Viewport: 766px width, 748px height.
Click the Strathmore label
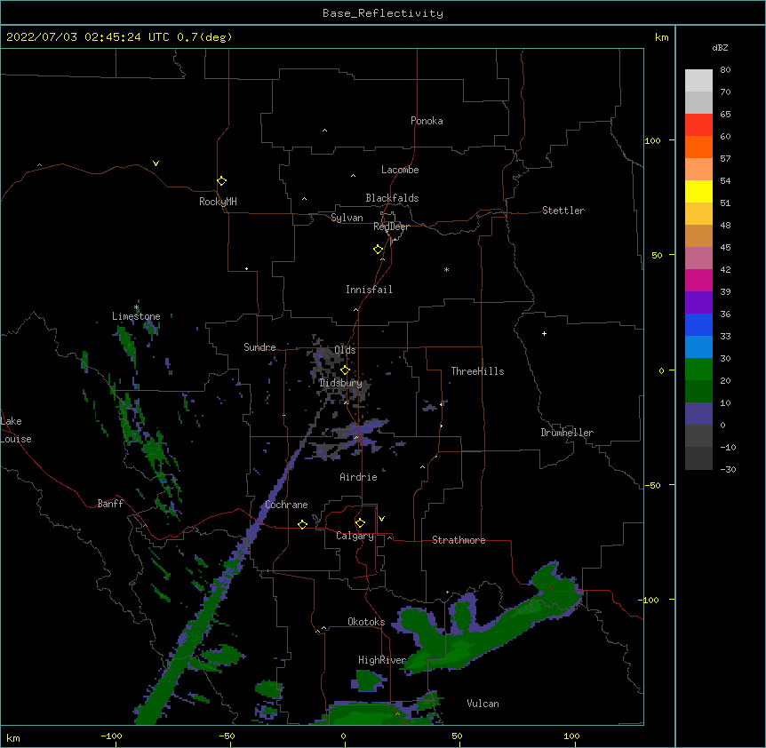(x=459, y=540)
